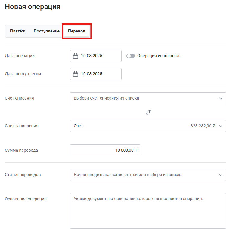Switch to the Платёж tab
This screenshot has height=235, width=233.
(x=17, y=31)
